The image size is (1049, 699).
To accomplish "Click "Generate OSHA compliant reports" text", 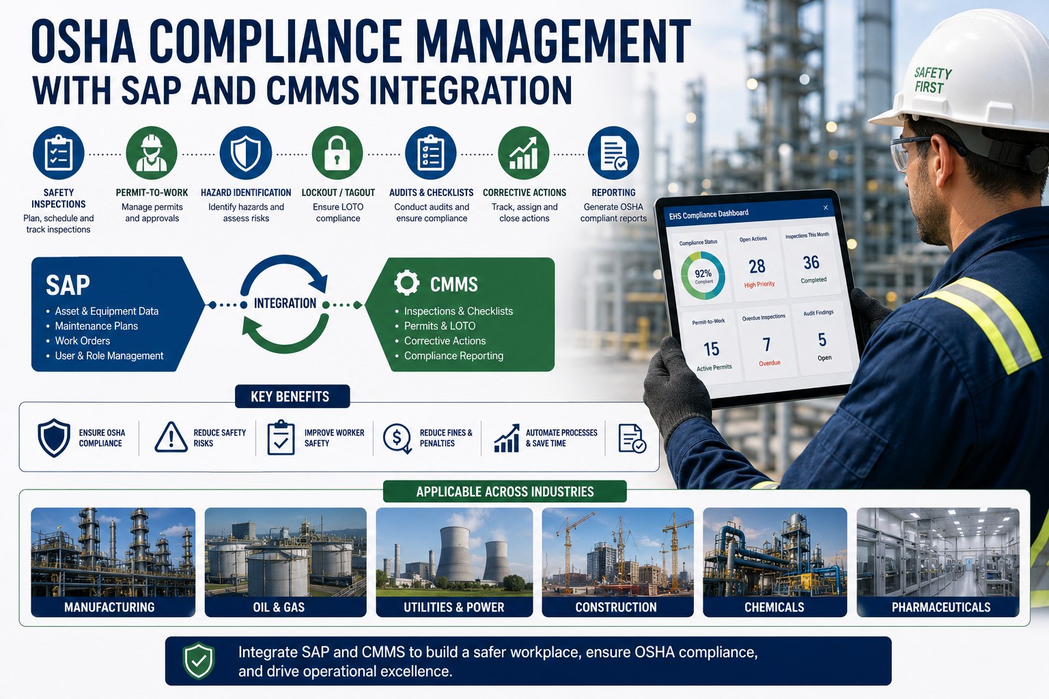I will coord(613,212).
